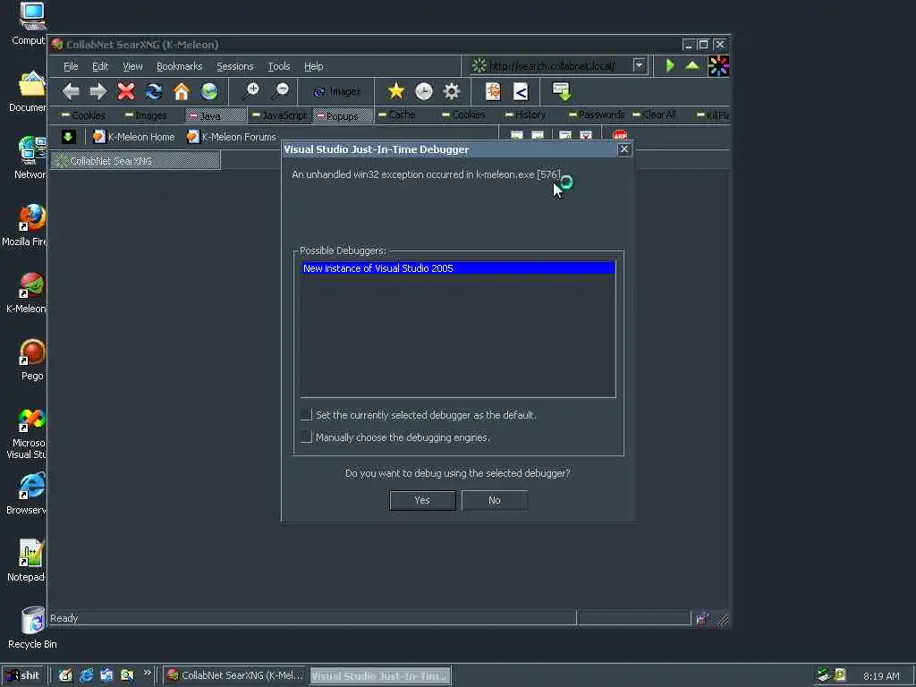Click the less-than bracket toolbar icon

[x=521, y=91]
